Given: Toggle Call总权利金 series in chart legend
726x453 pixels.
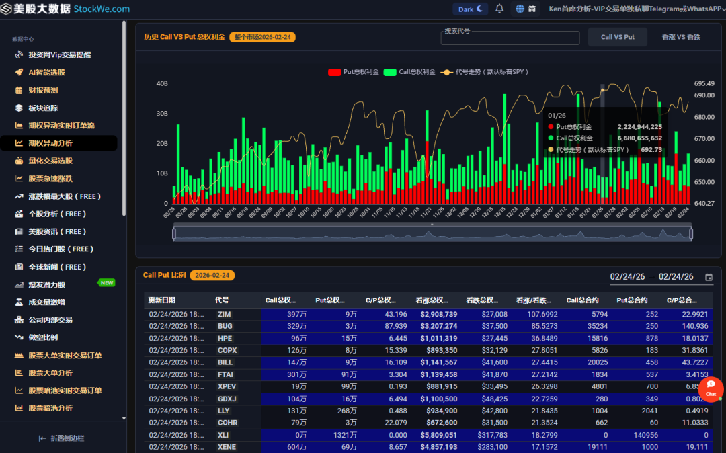Looking at the screenshot, I should click(x=409, y=72).
